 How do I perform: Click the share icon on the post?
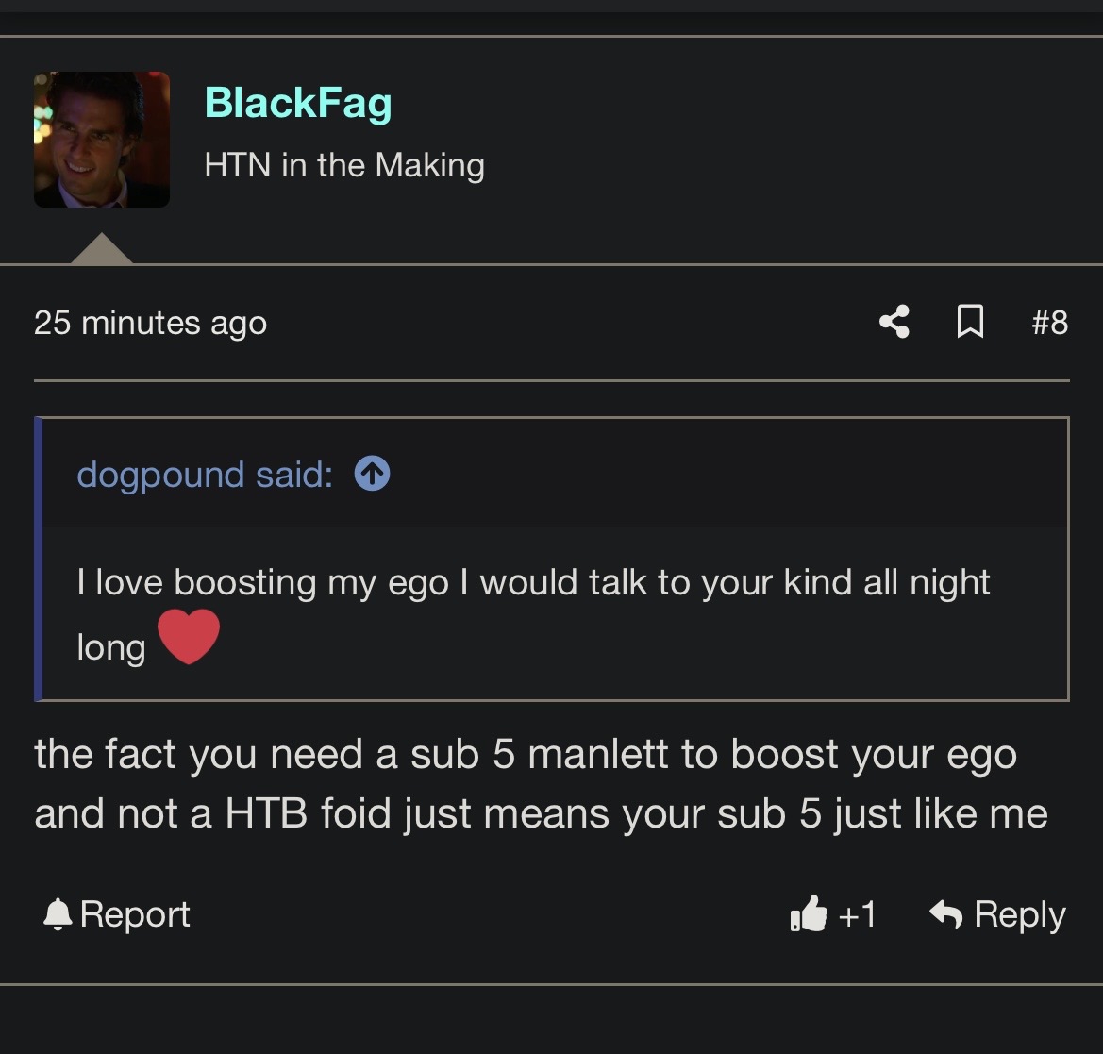click(x=894, y=323)
